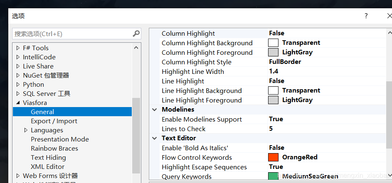Screen dimensions: 392x183
Task: Toggle the Column Highlight False value
Action: pos(277,33)
